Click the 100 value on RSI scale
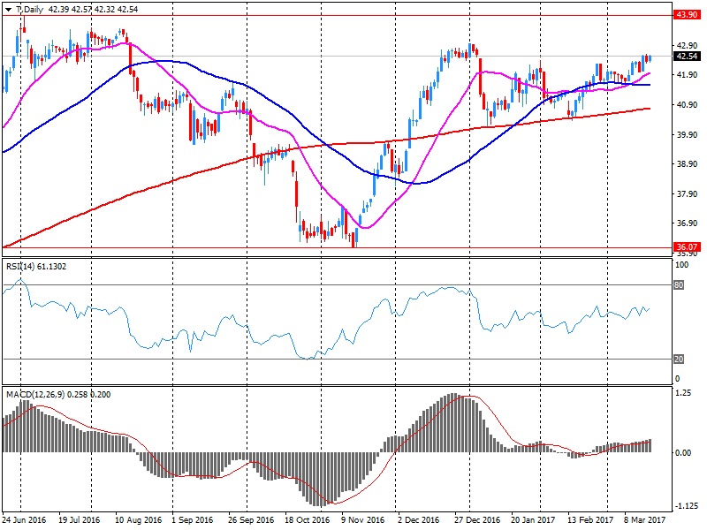 point(681,265)
